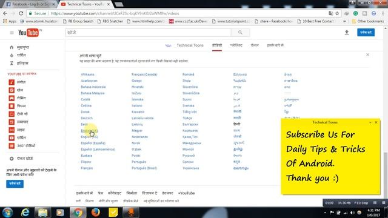Image resolution: width=388 pixels, height=218 pixels.
Task: Open Chrome from the taskbar
Action: (78, 213)
